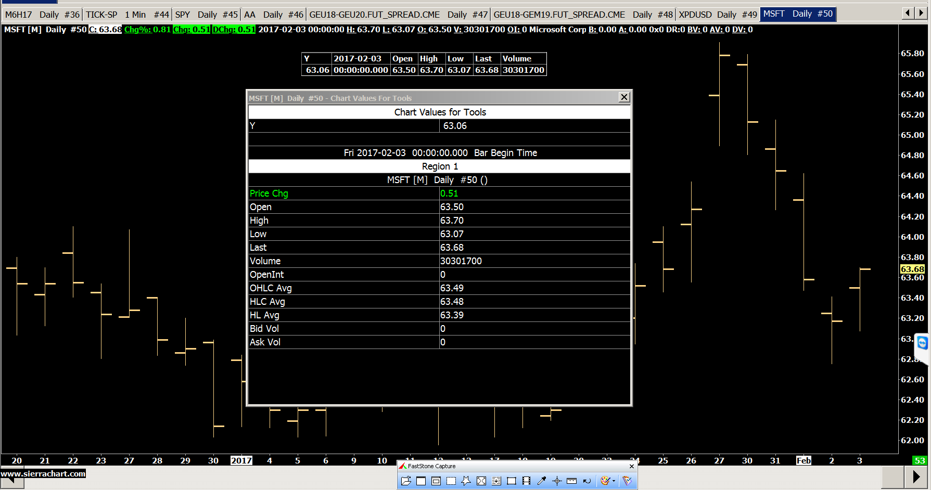Screen dimensions: 931x490
Task: Select the Low row in Chart Values
Action: tap(439, 234)
